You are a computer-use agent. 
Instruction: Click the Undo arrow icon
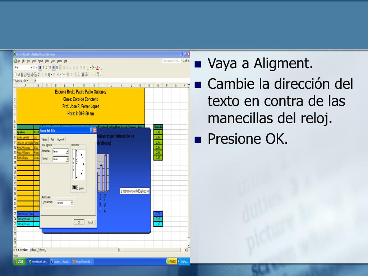click(x=57, y=75)
